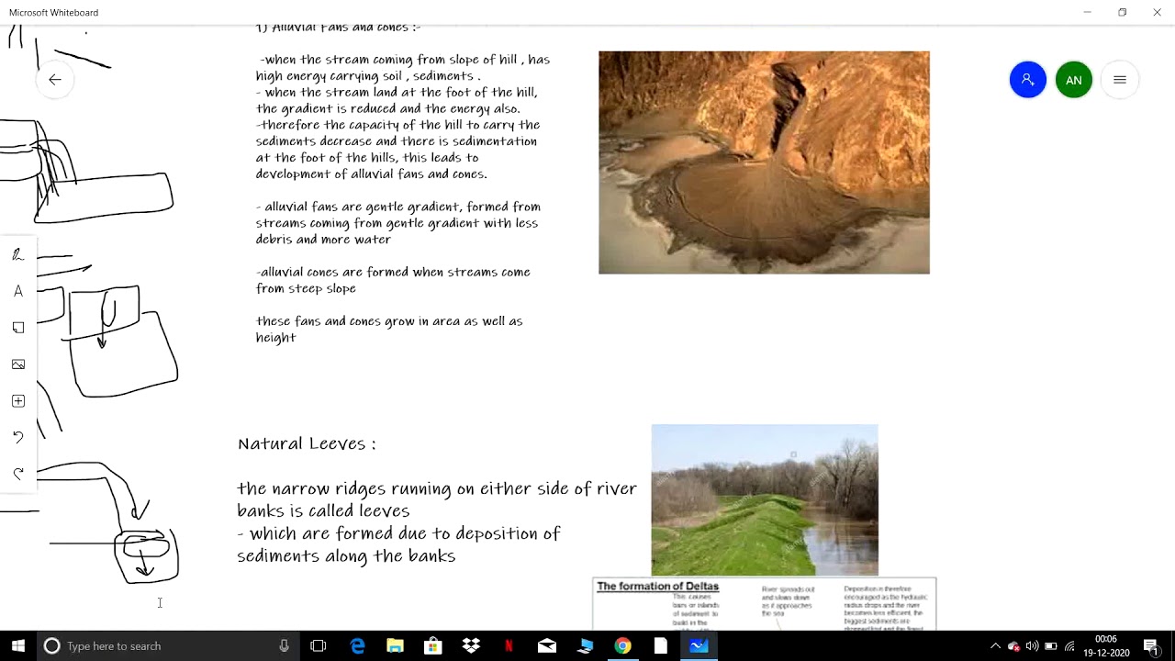Add a sticky note from the toolbar
1175x661 pixels.
point(18,328)
